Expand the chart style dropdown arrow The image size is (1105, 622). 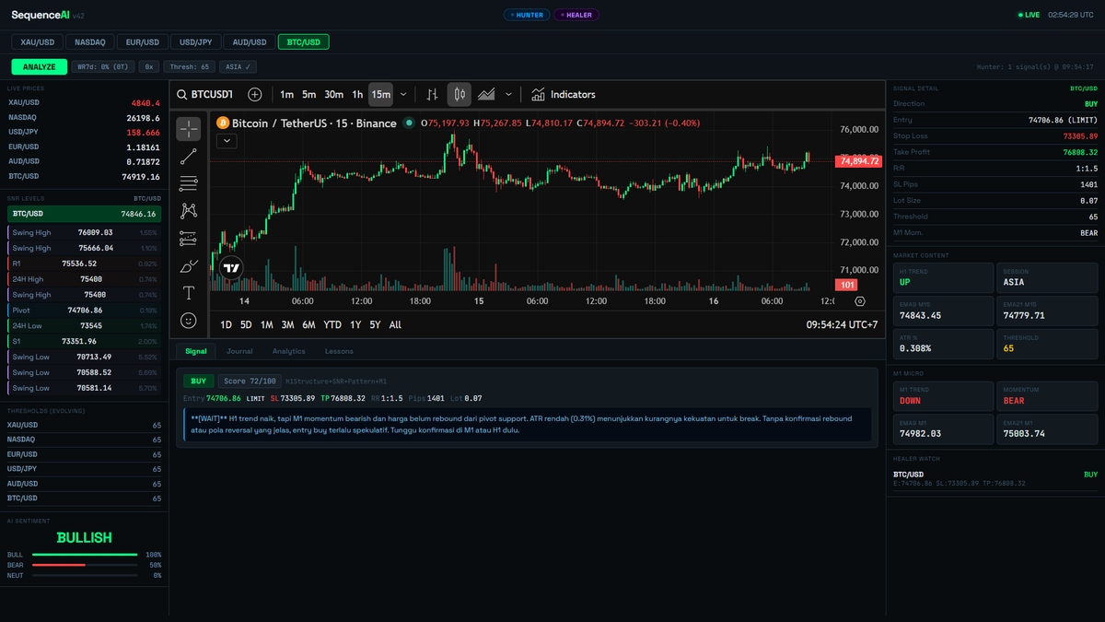(x=508, y=94)
